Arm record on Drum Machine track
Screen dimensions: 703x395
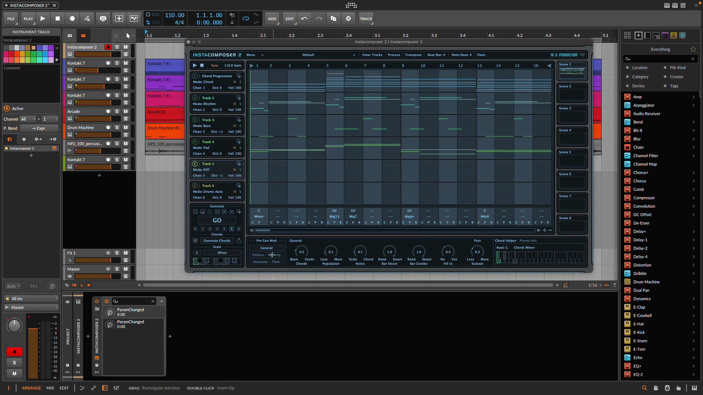[108, 128]
